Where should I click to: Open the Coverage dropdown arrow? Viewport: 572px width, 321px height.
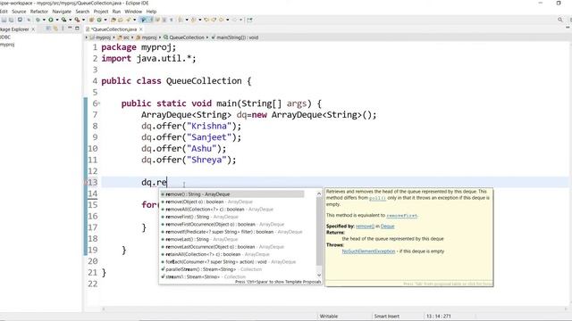point(70,20)
